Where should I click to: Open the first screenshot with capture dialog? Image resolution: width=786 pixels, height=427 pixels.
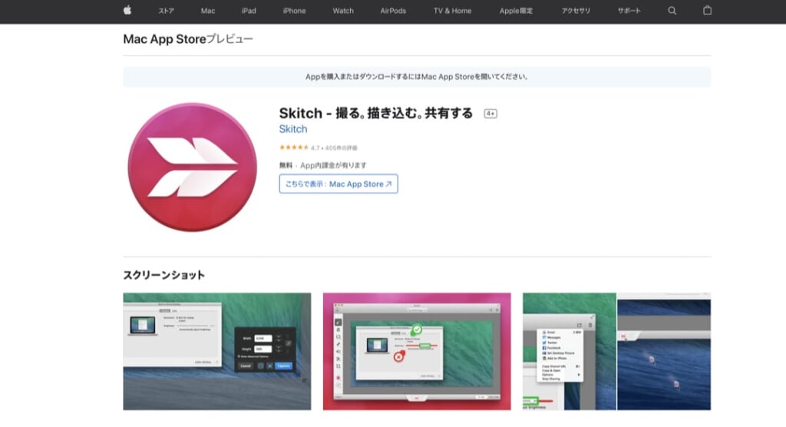coord(217,351)
